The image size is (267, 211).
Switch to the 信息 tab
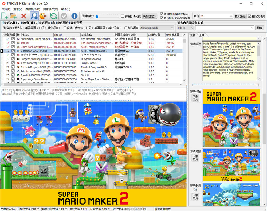192,35
